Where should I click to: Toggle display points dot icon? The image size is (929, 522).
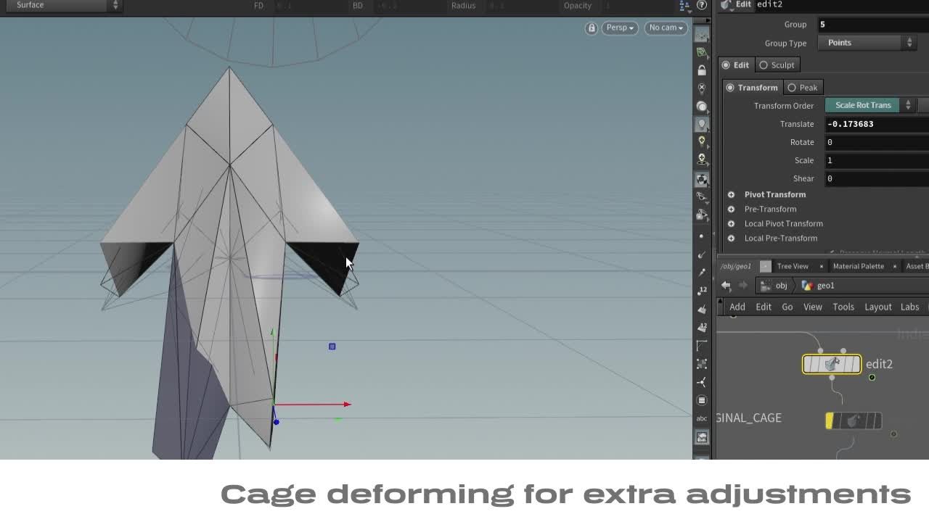[x=702, y=236]
